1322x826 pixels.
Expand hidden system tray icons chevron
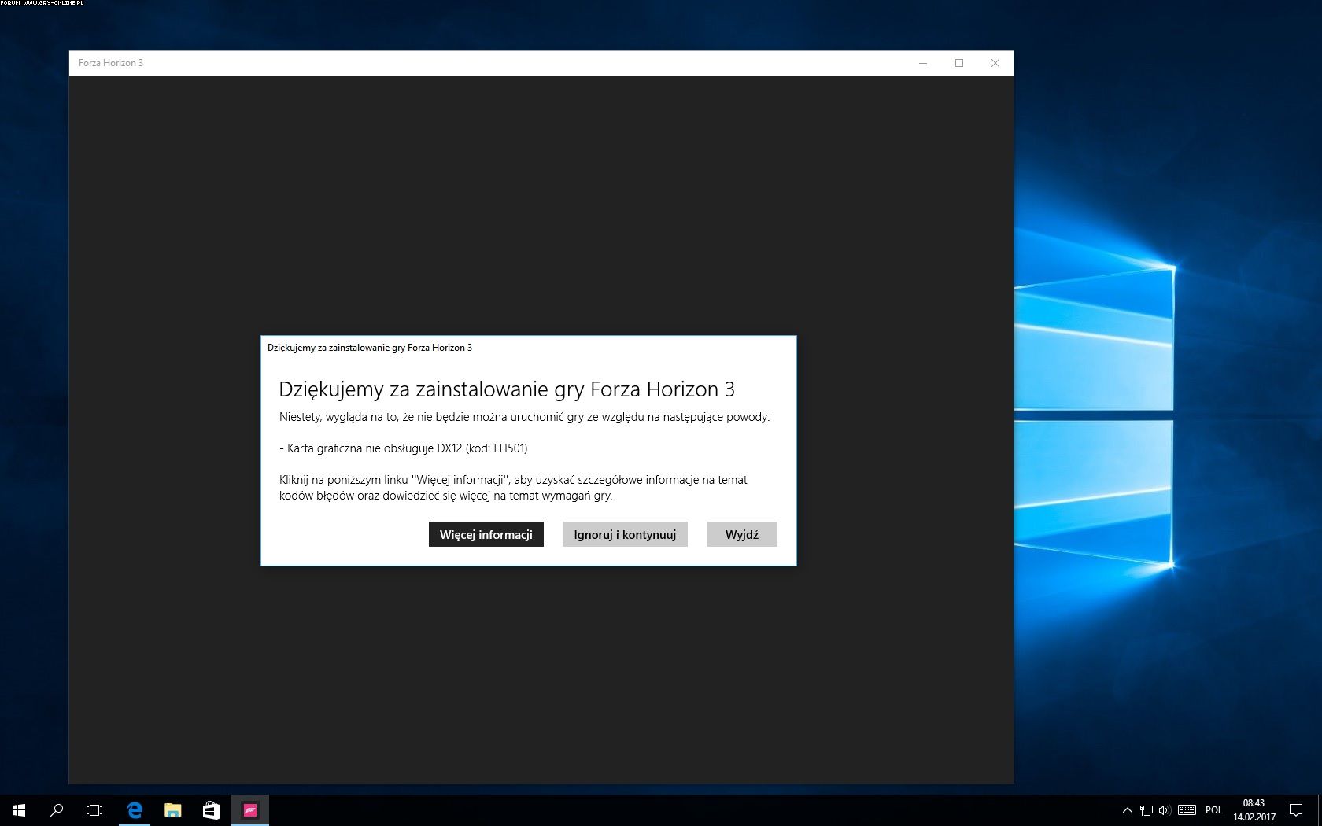[1127, 810]
